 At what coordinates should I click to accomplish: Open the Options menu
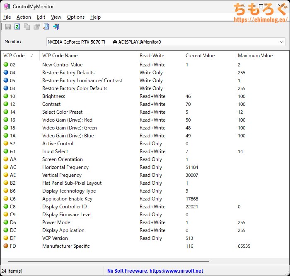[76, 17]
